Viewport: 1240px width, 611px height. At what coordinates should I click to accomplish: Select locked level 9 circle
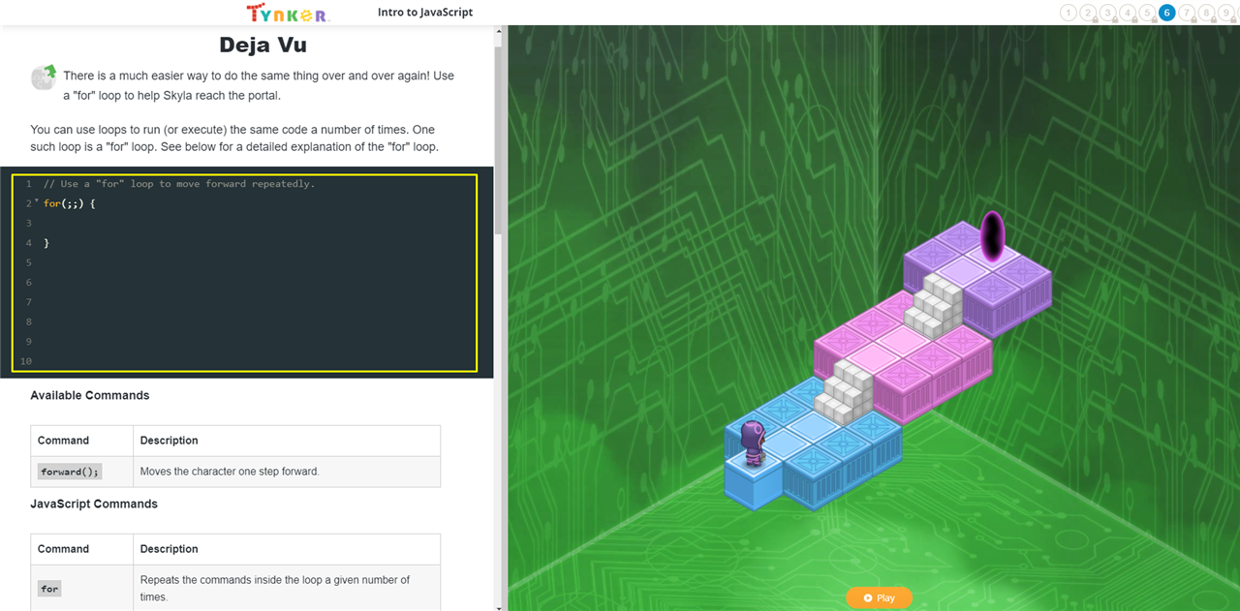click(1226, 13)
